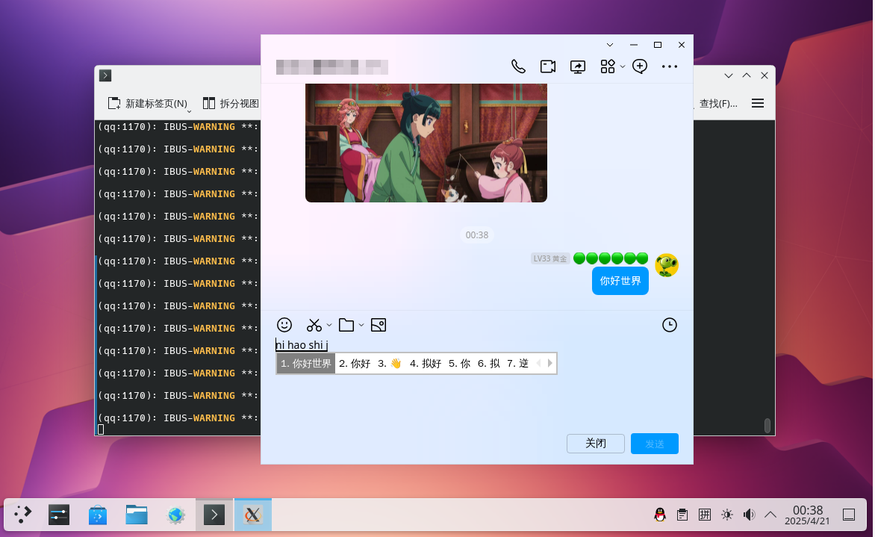
Task: Click the chat text input field
Action: click(x=477, y=385)
